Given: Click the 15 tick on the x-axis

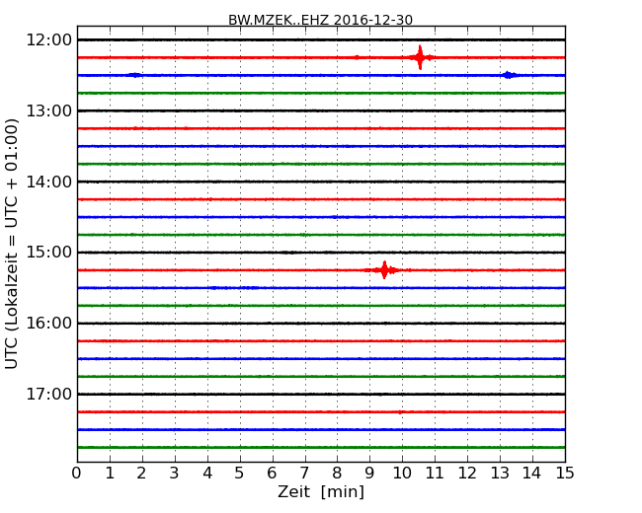Looking at the screenshot, I should tap(564, 474).
